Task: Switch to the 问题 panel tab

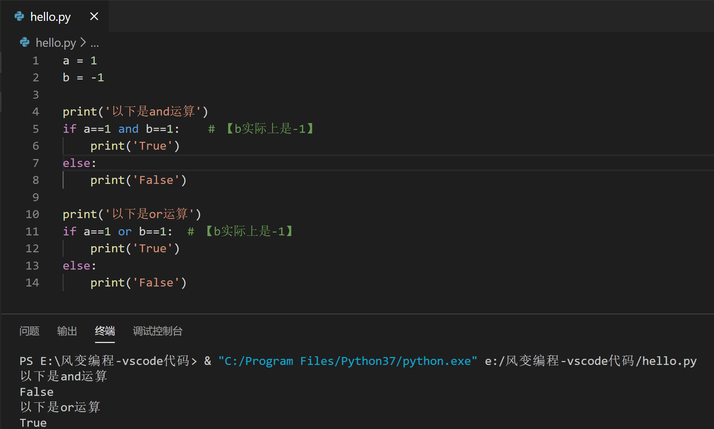Action: click(x=30, y=331)
